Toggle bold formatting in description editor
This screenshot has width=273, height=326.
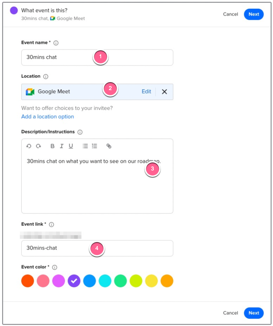(x=52, y=146)
